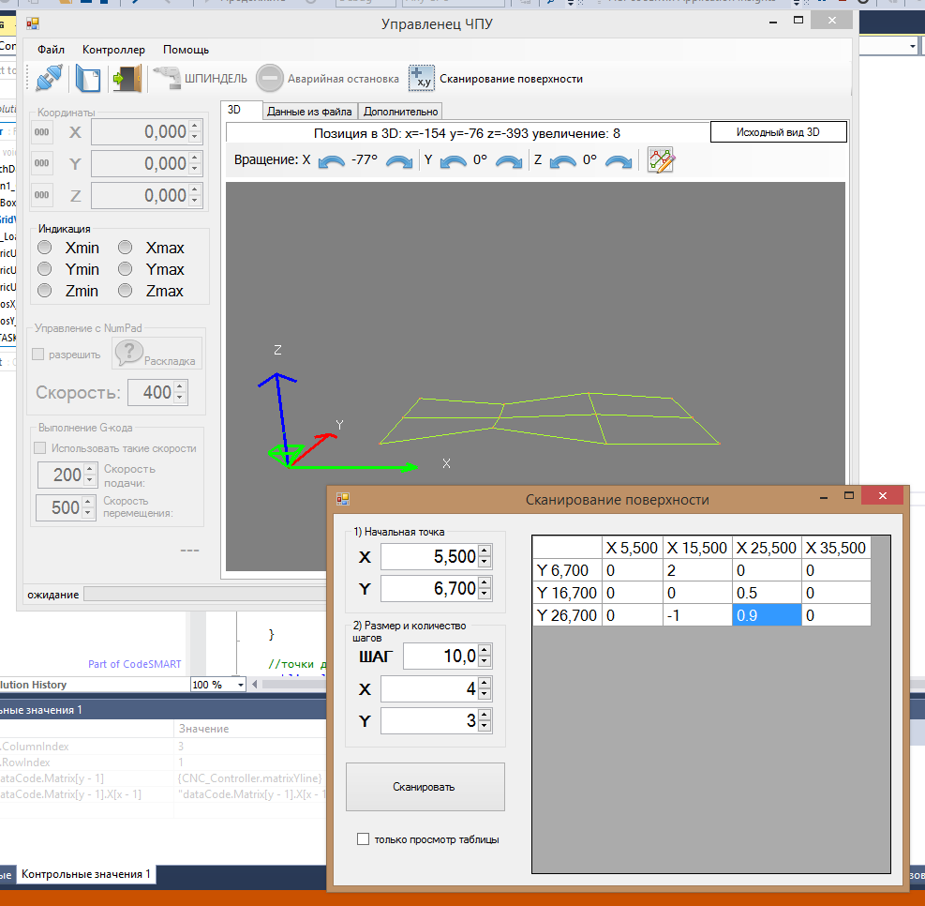Click the Сканирование поверхности dialog title icon
925x906 pixels.
(x=343, y=499)
